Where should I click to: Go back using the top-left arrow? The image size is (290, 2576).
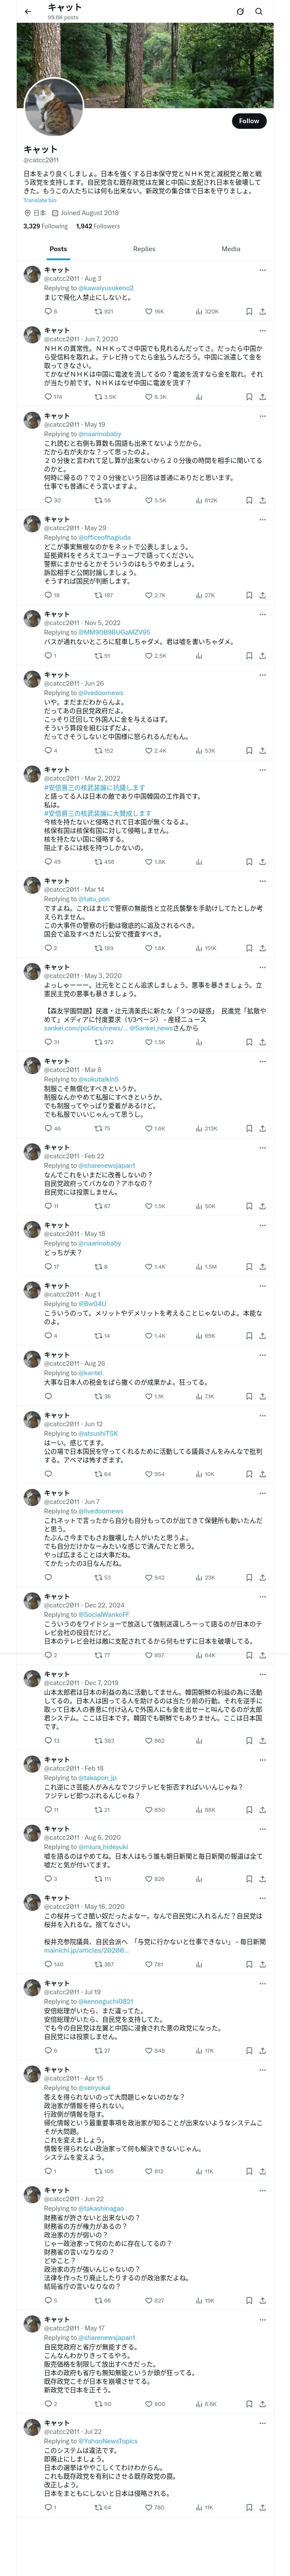[28, 11]
